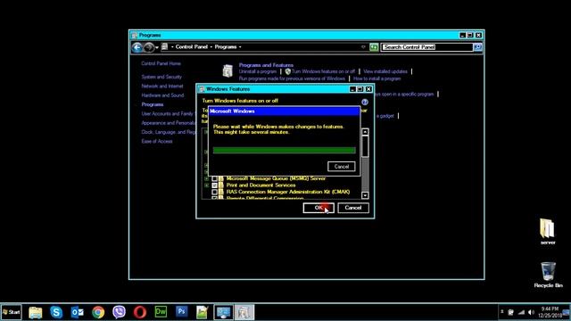The image size is (571, 321).
Task: Open the address bar history dropdown
Action: click(x=363, y=47)
